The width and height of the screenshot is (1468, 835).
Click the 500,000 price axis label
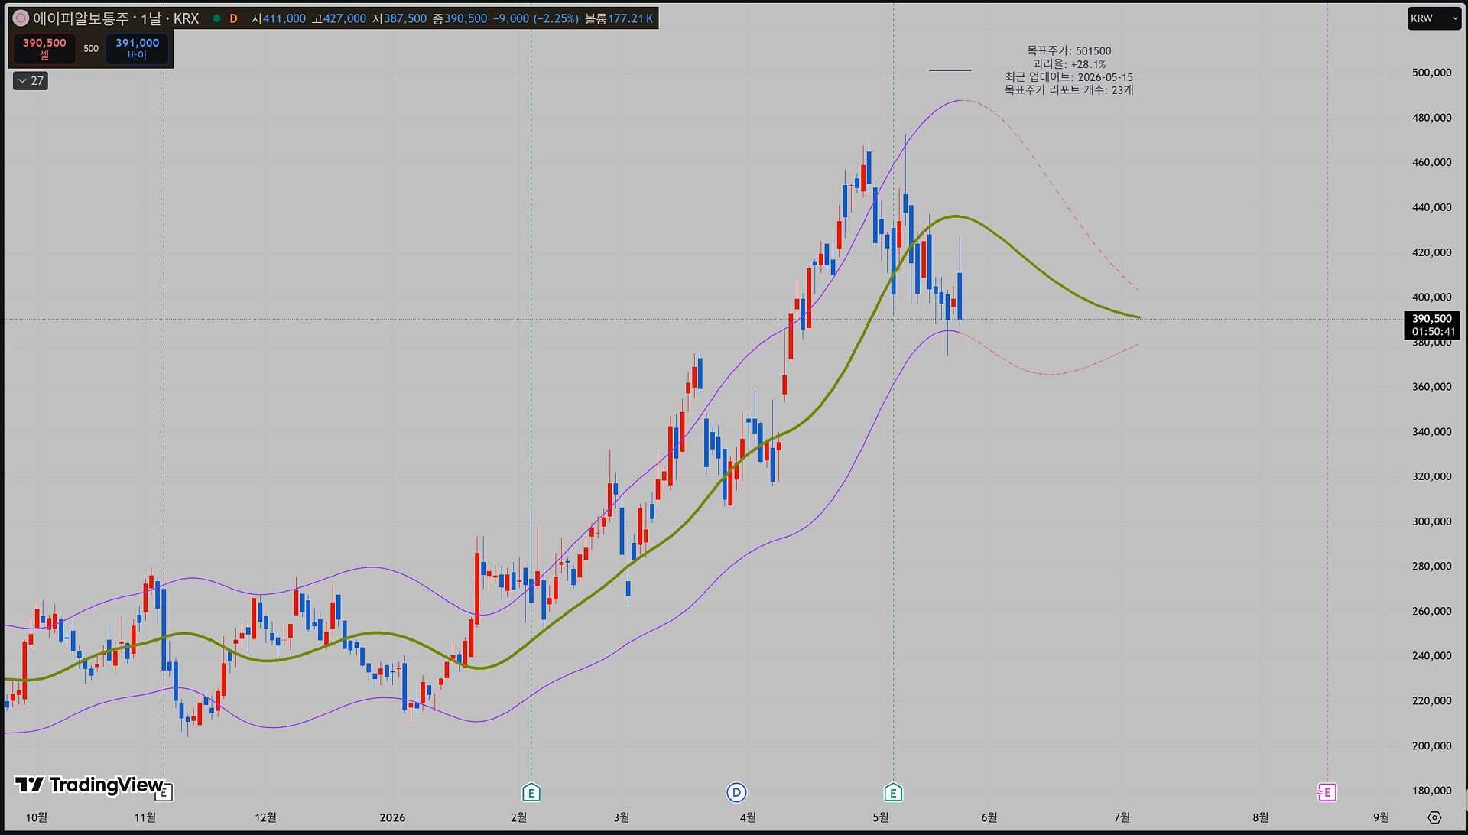click(1431, 73)
